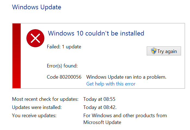190x130 pixels.
Task: Click the Windows Update ran into a problem message
Action: [126, 77]
